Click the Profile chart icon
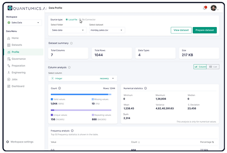 click(9, 52)
